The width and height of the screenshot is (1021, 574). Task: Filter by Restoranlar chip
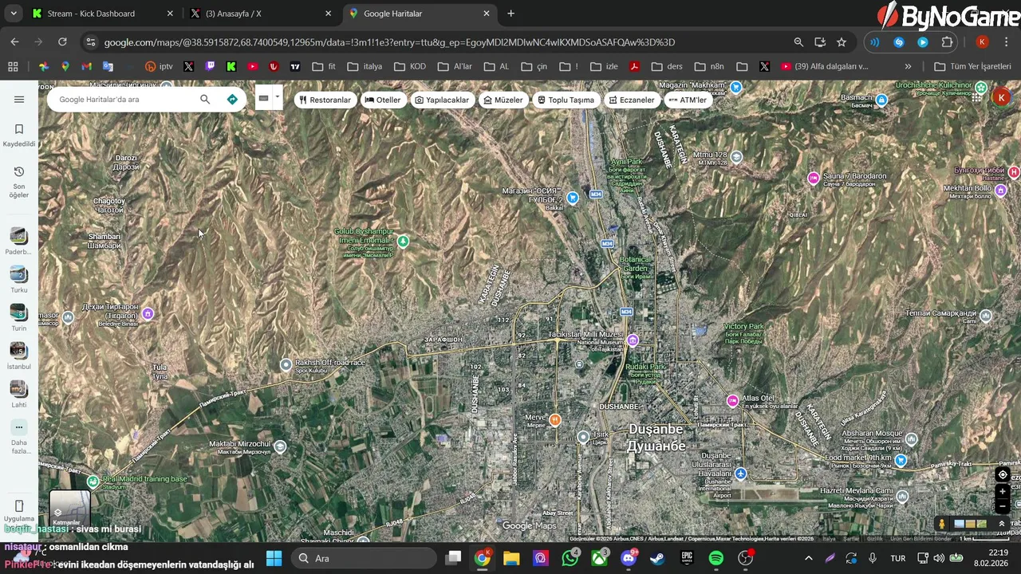(x=325, y=100)
